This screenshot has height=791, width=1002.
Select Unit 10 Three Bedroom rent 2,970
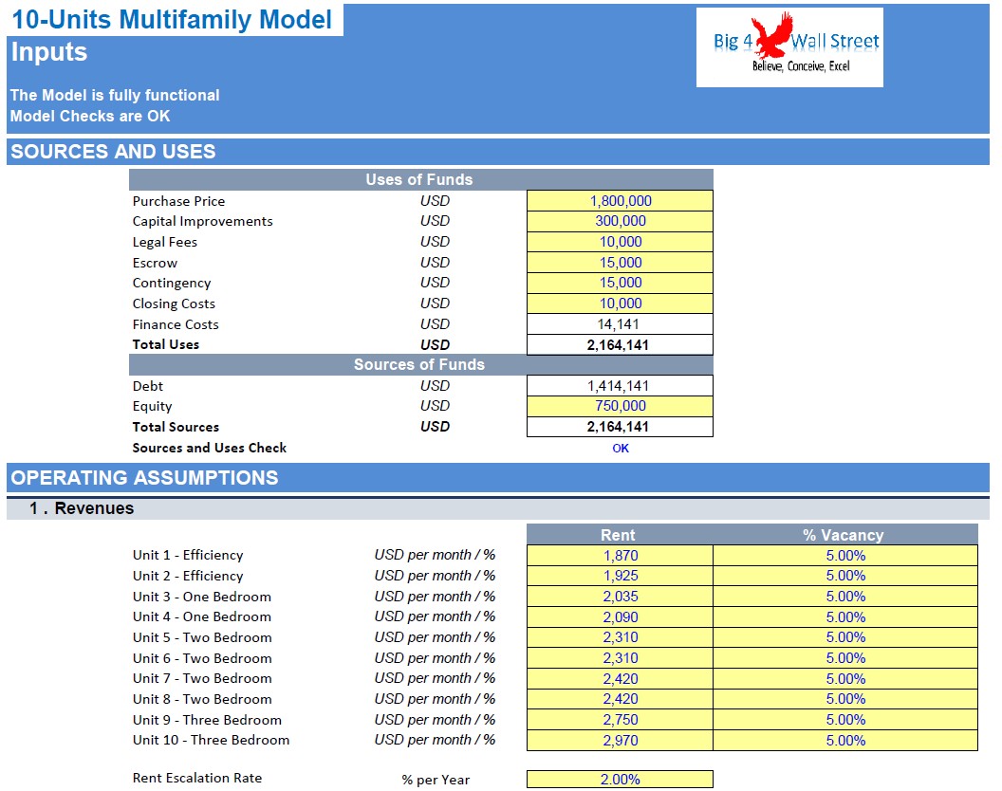click(620, 741)
